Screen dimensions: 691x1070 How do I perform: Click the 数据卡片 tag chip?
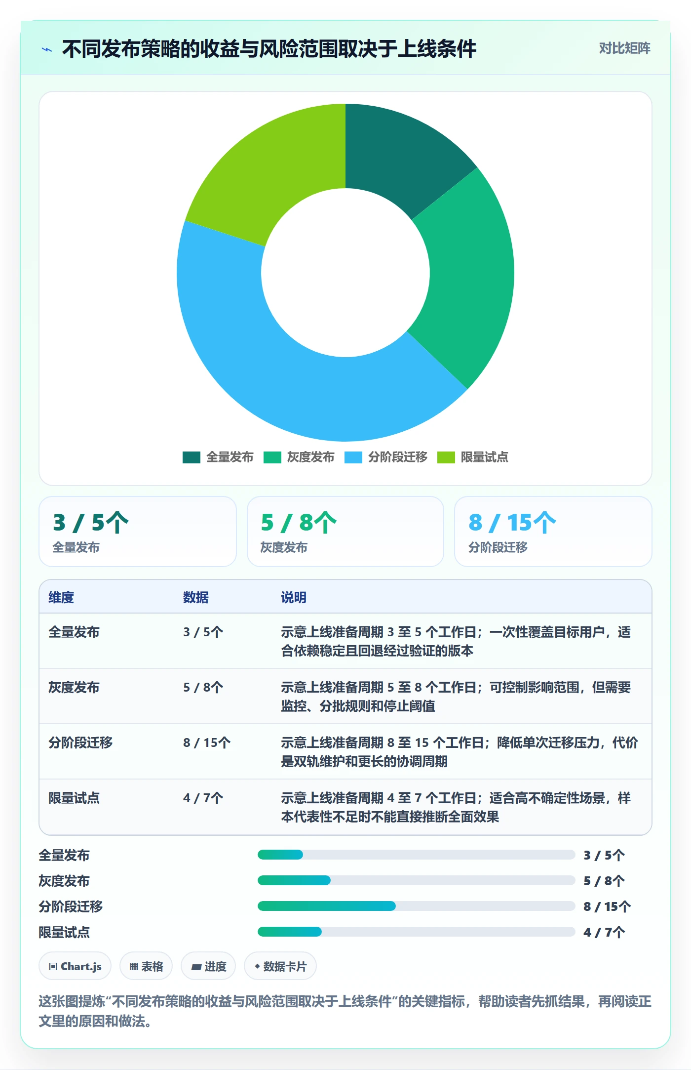tap(280, 966)
